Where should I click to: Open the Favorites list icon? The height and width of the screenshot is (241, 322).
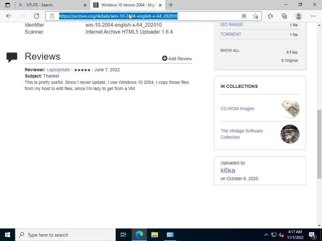pyautogui.click(x=270, y=16)
